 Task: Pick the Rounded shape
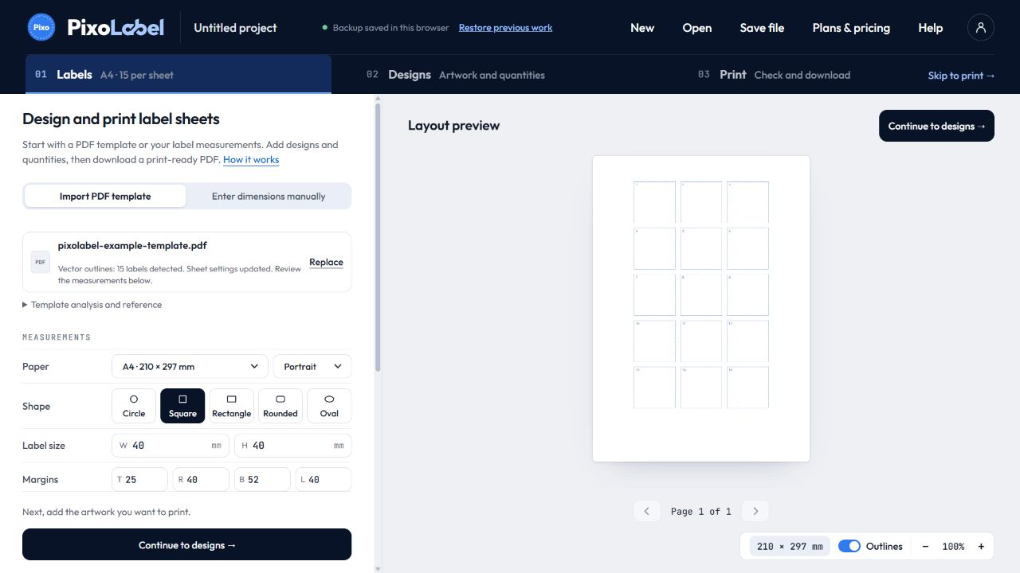tap(280, 406)
